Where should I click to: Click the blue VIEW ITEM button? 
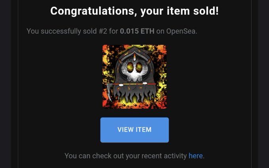tap(134, 130)
